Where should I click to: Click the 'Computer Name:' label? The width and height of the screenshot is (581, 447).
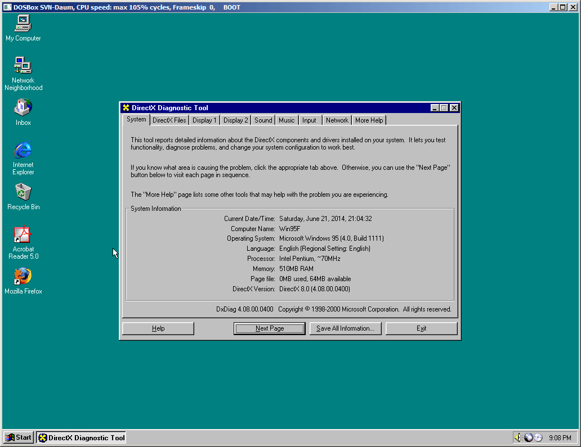[253, 229]
